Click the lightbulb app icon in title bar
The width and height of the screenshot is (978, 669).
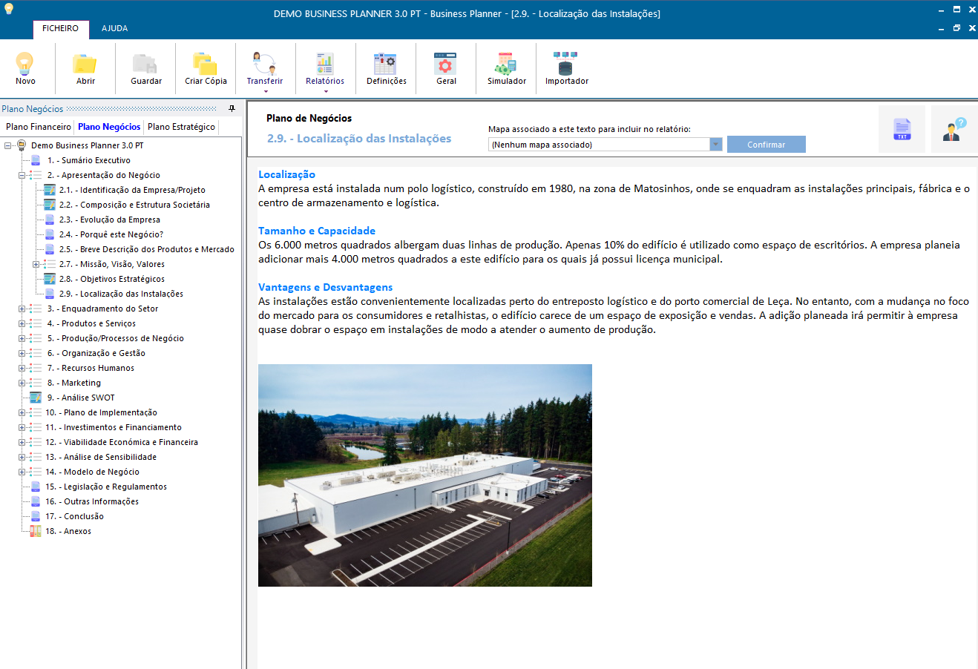pos(9,9)
